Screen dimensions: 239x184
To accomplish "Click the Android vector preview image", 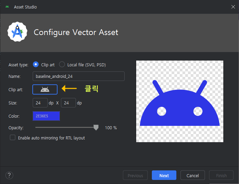I will pos(180,101).
